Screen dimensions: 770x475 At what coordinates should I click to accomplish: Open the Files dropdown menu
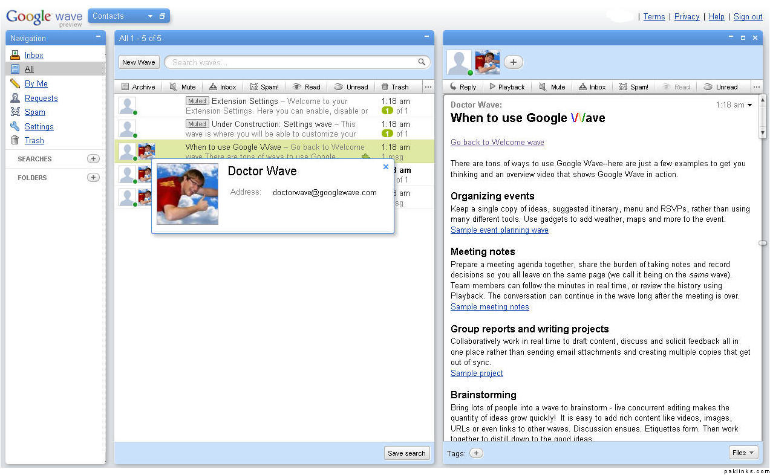point(743,453)
